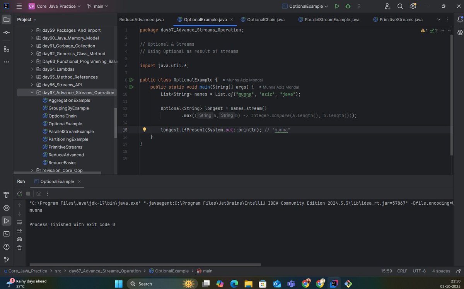Open the main branch dropdown
This screenshot has height=289, width=464.
pos(98,6)
